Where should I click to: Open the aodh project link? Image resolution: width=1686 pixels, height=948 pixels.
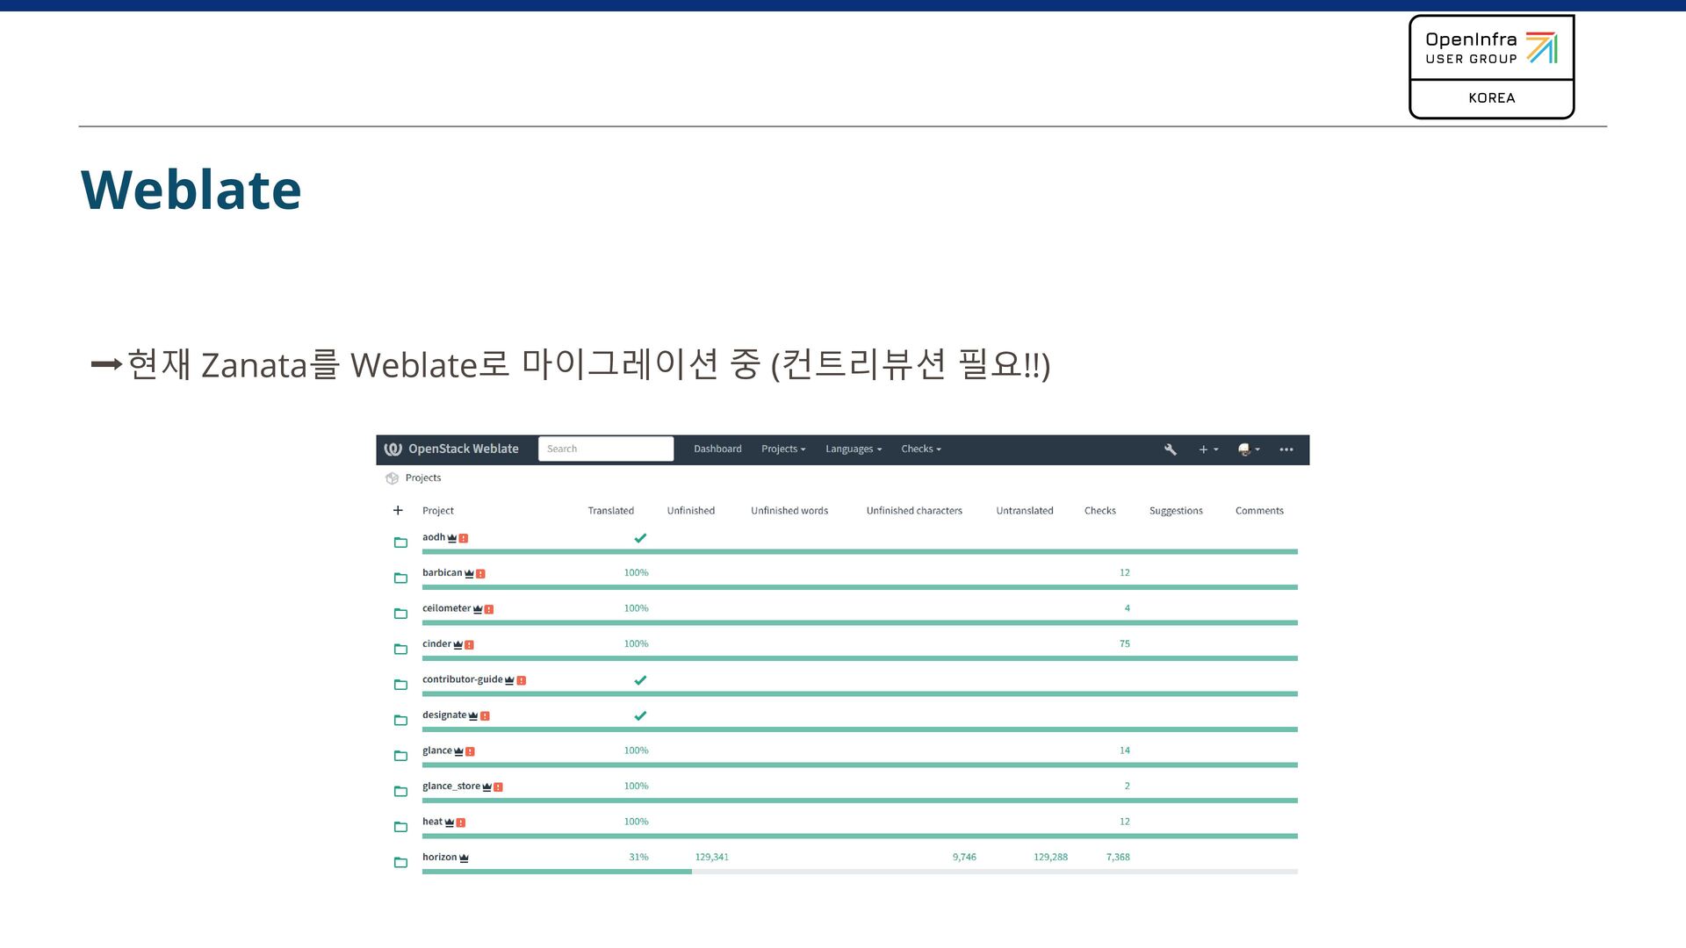[434, 537]
